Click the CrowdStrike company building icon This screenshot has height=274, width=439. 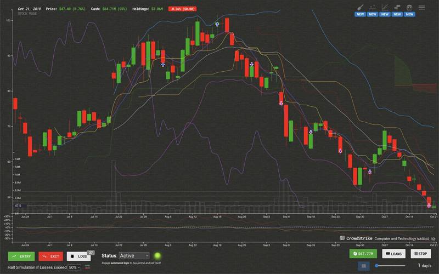tap(342, 238)
